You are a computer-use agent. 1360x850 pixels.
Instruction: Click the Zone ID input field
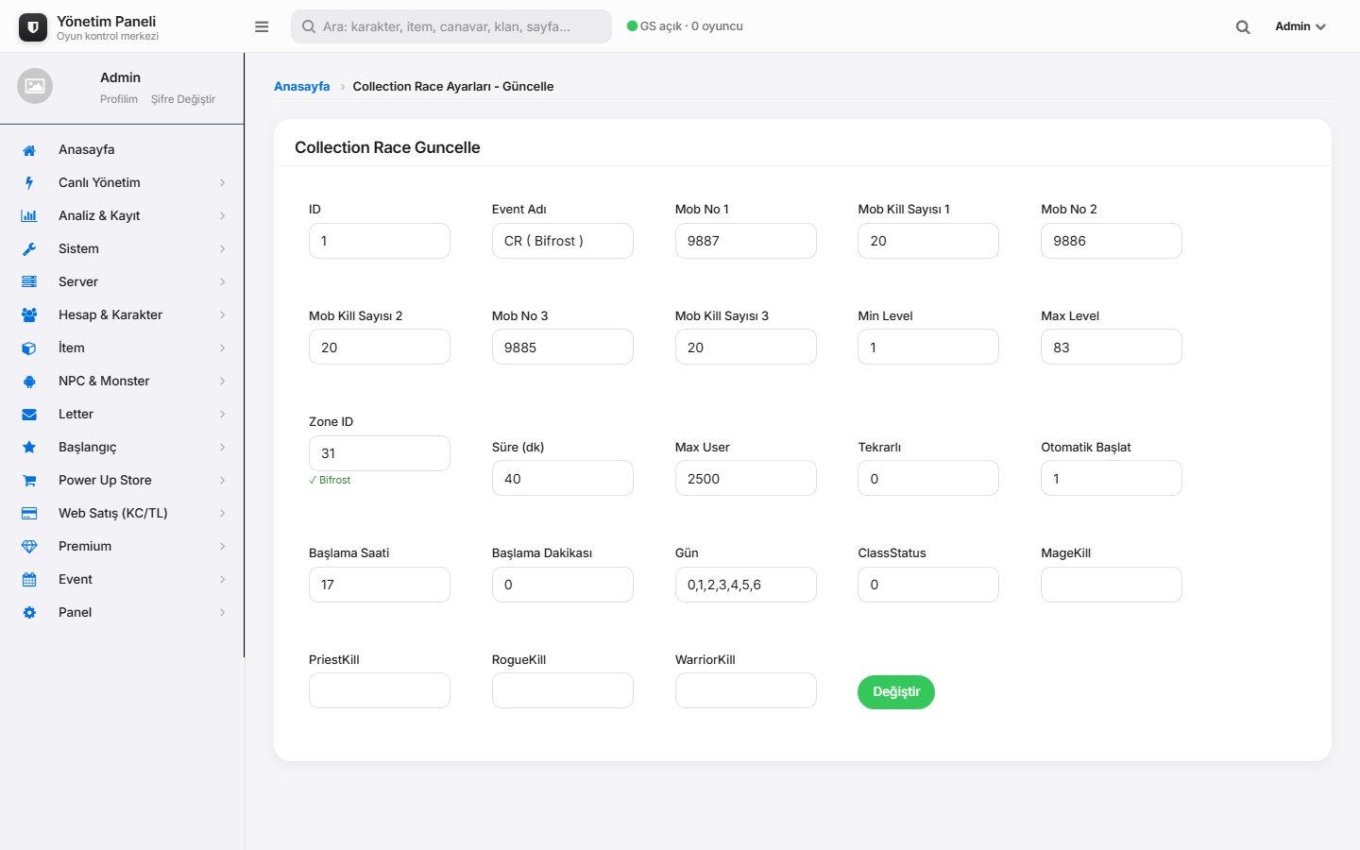click(380, 453)
